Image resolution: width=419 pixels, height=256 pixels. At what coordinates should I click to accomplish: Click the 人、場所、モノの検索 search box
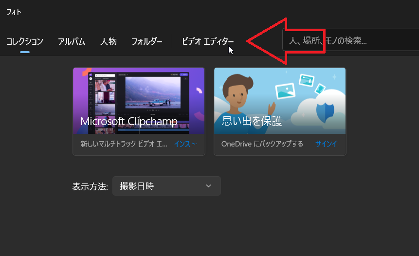click(350, 39)
